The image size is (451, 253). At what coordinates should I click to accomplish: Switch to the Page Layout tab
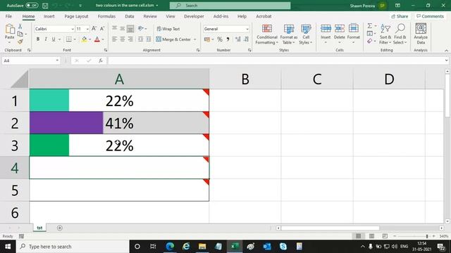(76, 16)
